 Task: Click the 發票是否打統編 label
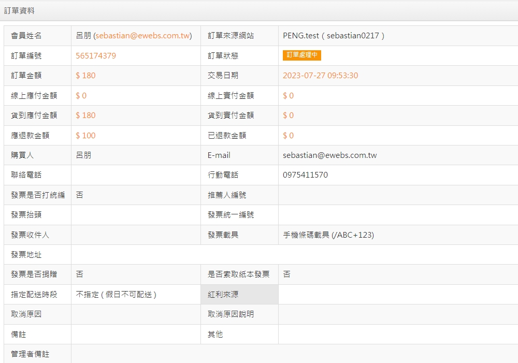coord(38,195)
